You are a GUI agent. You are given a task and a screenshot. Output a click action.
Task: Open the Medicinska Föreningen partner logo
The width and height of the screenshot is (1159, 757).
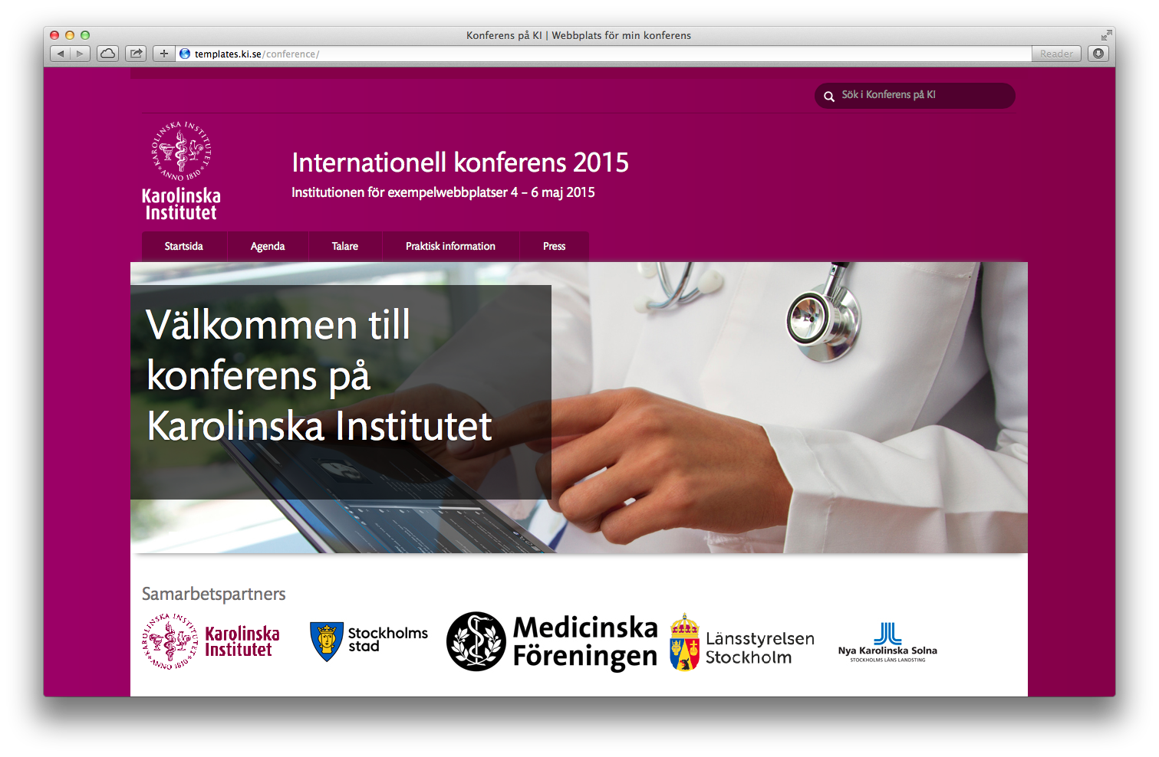coord(552,642)
